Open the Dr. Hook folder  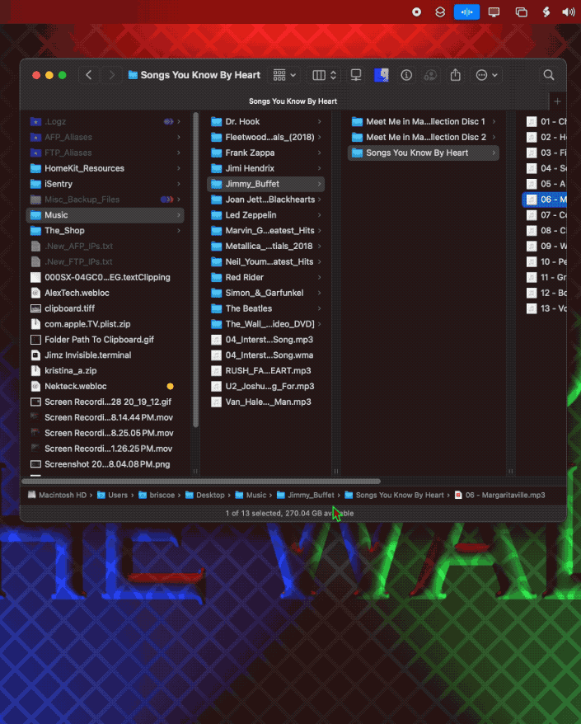coord(266,121)
